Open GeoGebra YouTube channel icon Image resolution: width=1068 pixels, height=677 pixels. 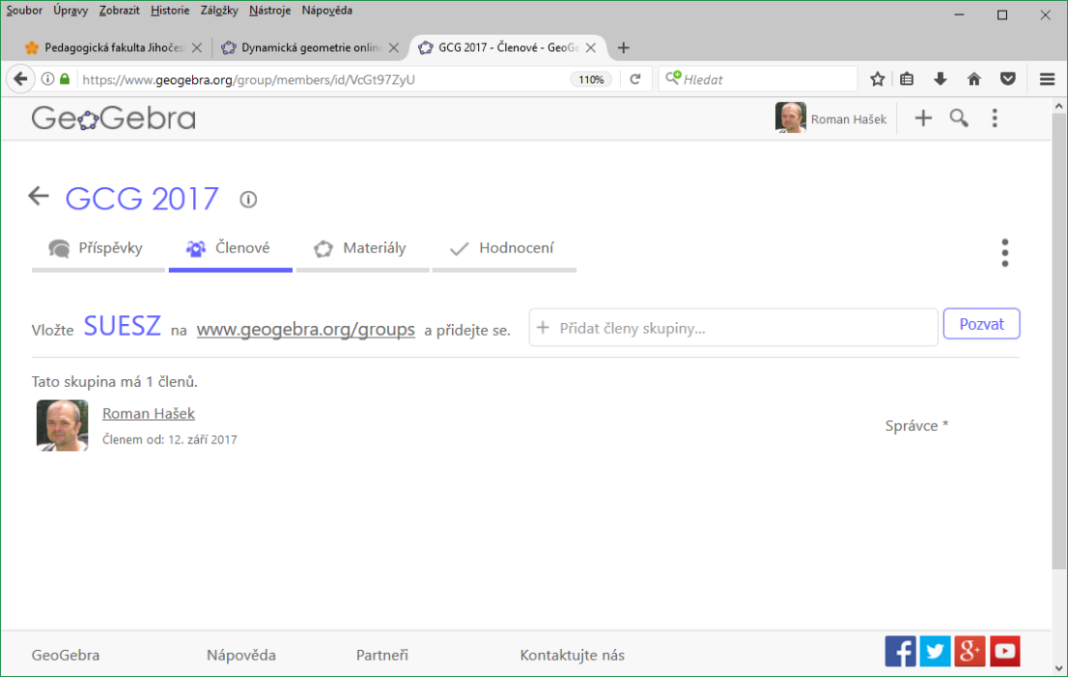[1005, 651]
